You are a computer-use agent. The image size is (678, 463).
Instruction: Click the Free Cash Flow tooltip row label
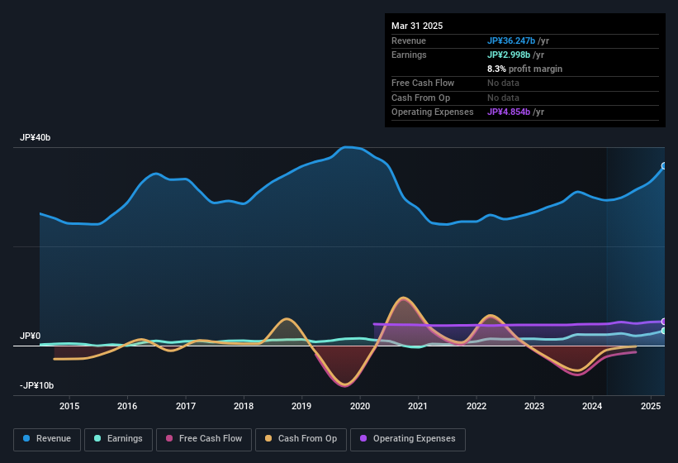(x=423, y=83)
